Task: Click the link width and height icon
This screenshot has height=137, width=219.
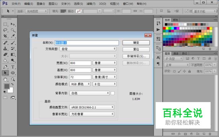Action: pyautogui.click(x=135, y=11)
